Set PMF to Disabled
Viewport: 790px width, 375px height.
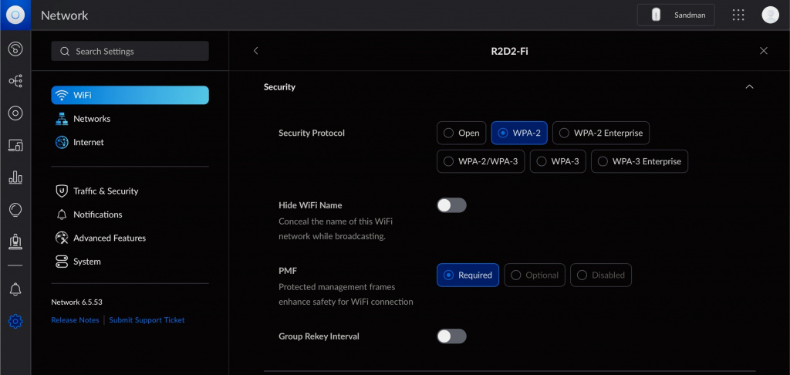(600, 275)
